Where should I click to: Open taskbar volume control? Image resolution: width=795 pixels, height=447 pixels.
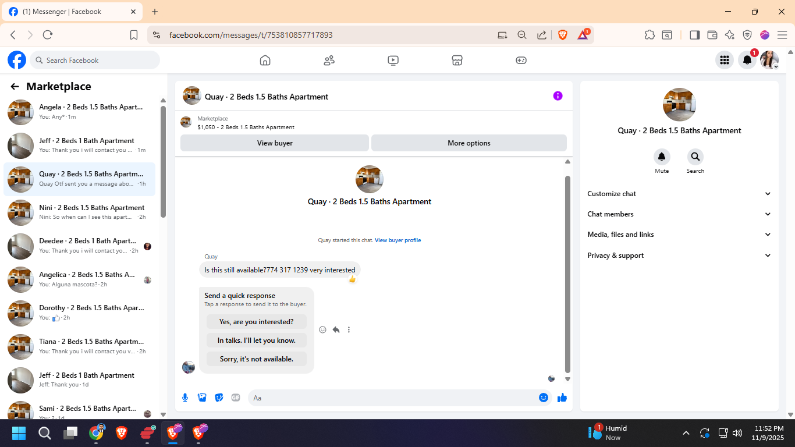[x=737, y=433]
